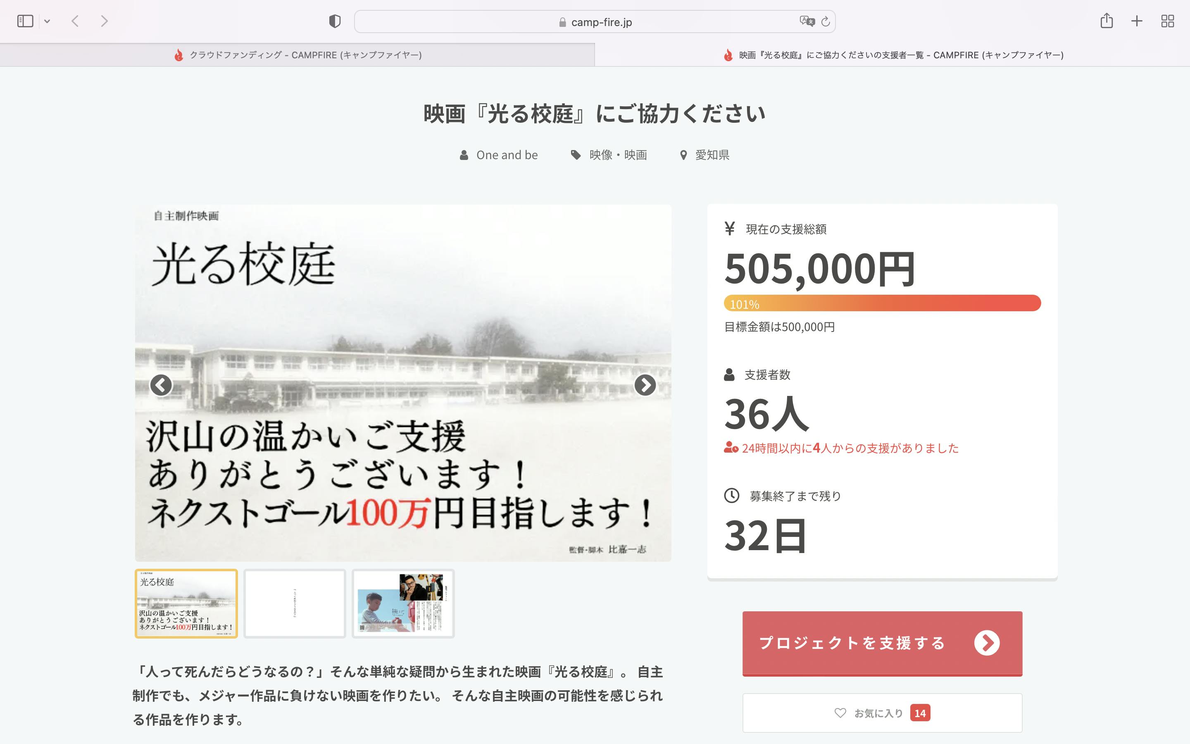Open a new tab with the plus icon
The height and width of the screenshot is (744, 1190).
click(x=1137, y=21)
